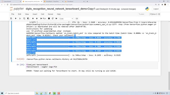Click the In [25] input prompt

[21, 64]
